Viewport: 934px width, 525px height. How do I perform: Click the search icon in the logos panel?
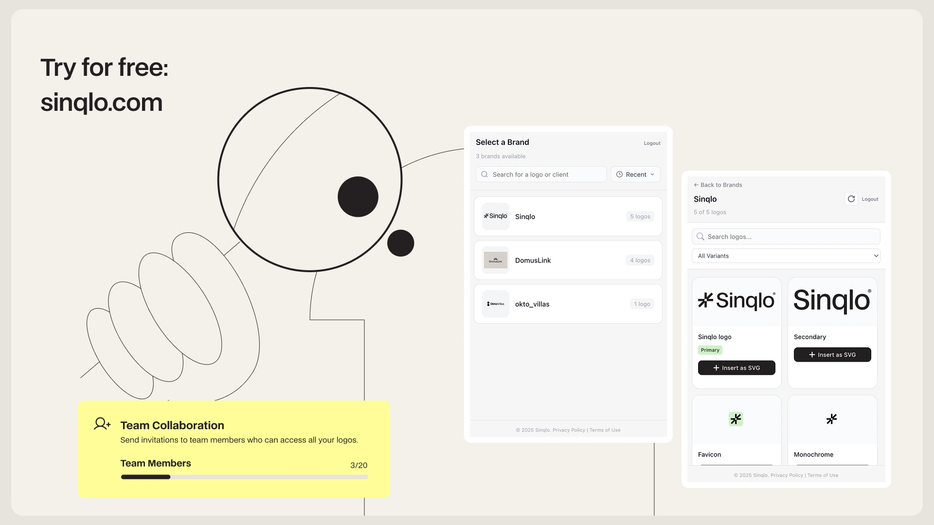[700, 236]
